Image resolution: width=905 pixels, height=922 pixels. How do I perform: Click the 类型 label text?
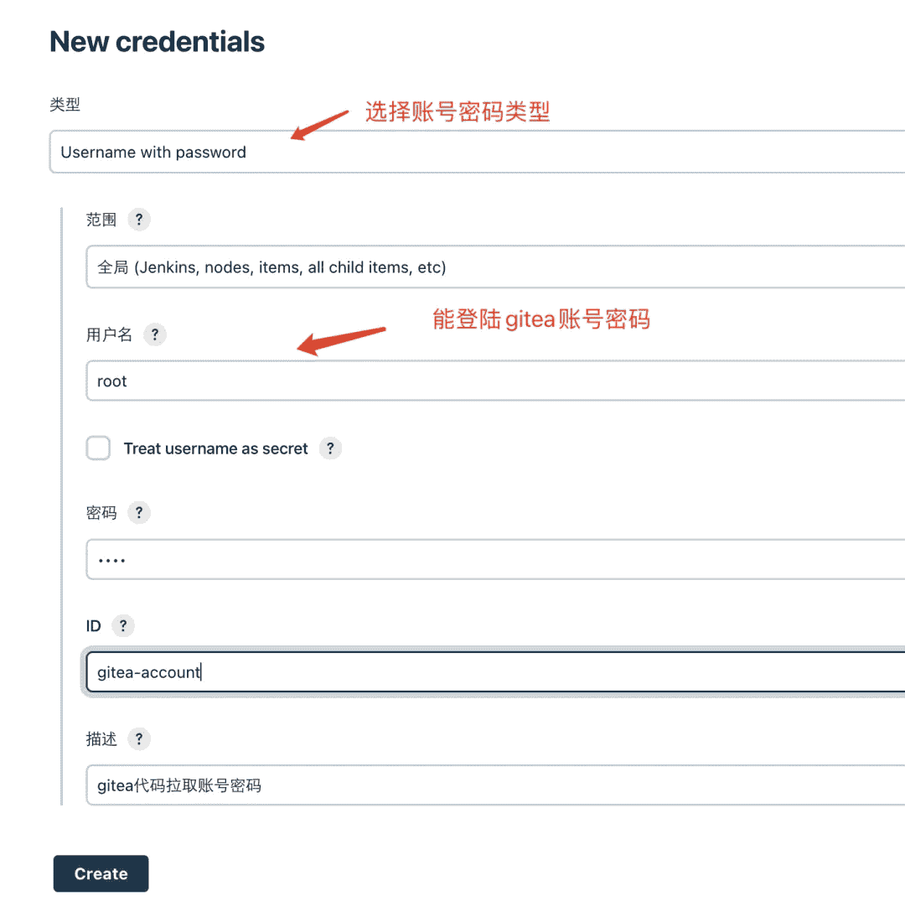click(x=65, y=105)
